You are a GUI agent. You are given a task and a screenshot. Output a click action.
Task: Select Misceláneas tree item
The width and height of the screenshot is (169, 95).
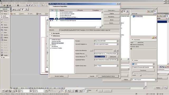(x=55, y=46)
